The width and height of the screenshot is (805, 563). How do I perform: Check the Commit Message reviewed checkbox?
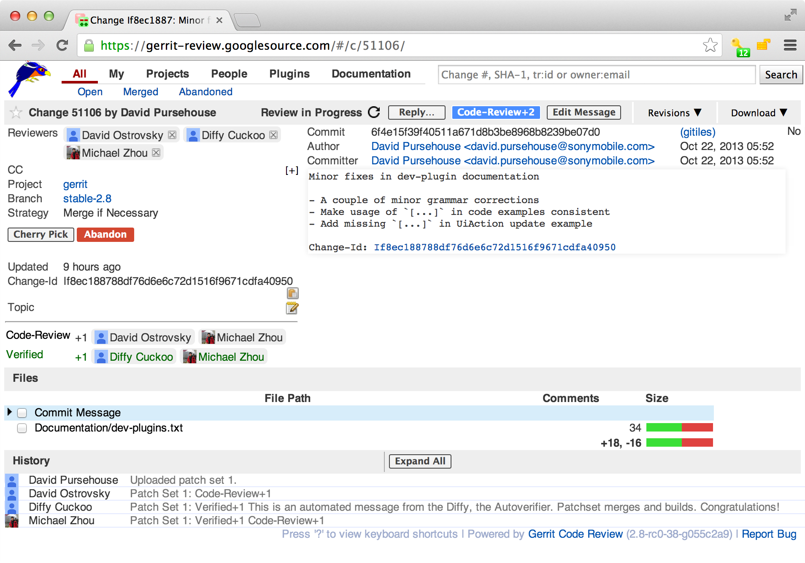[x=22, y=413]
